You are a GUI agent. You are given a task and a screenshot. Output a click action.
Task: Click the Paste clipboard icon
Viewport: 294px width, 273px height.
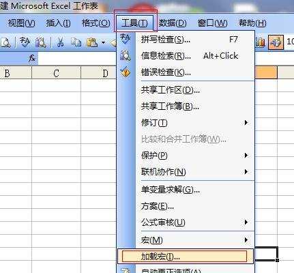click(x=92, y=42)
